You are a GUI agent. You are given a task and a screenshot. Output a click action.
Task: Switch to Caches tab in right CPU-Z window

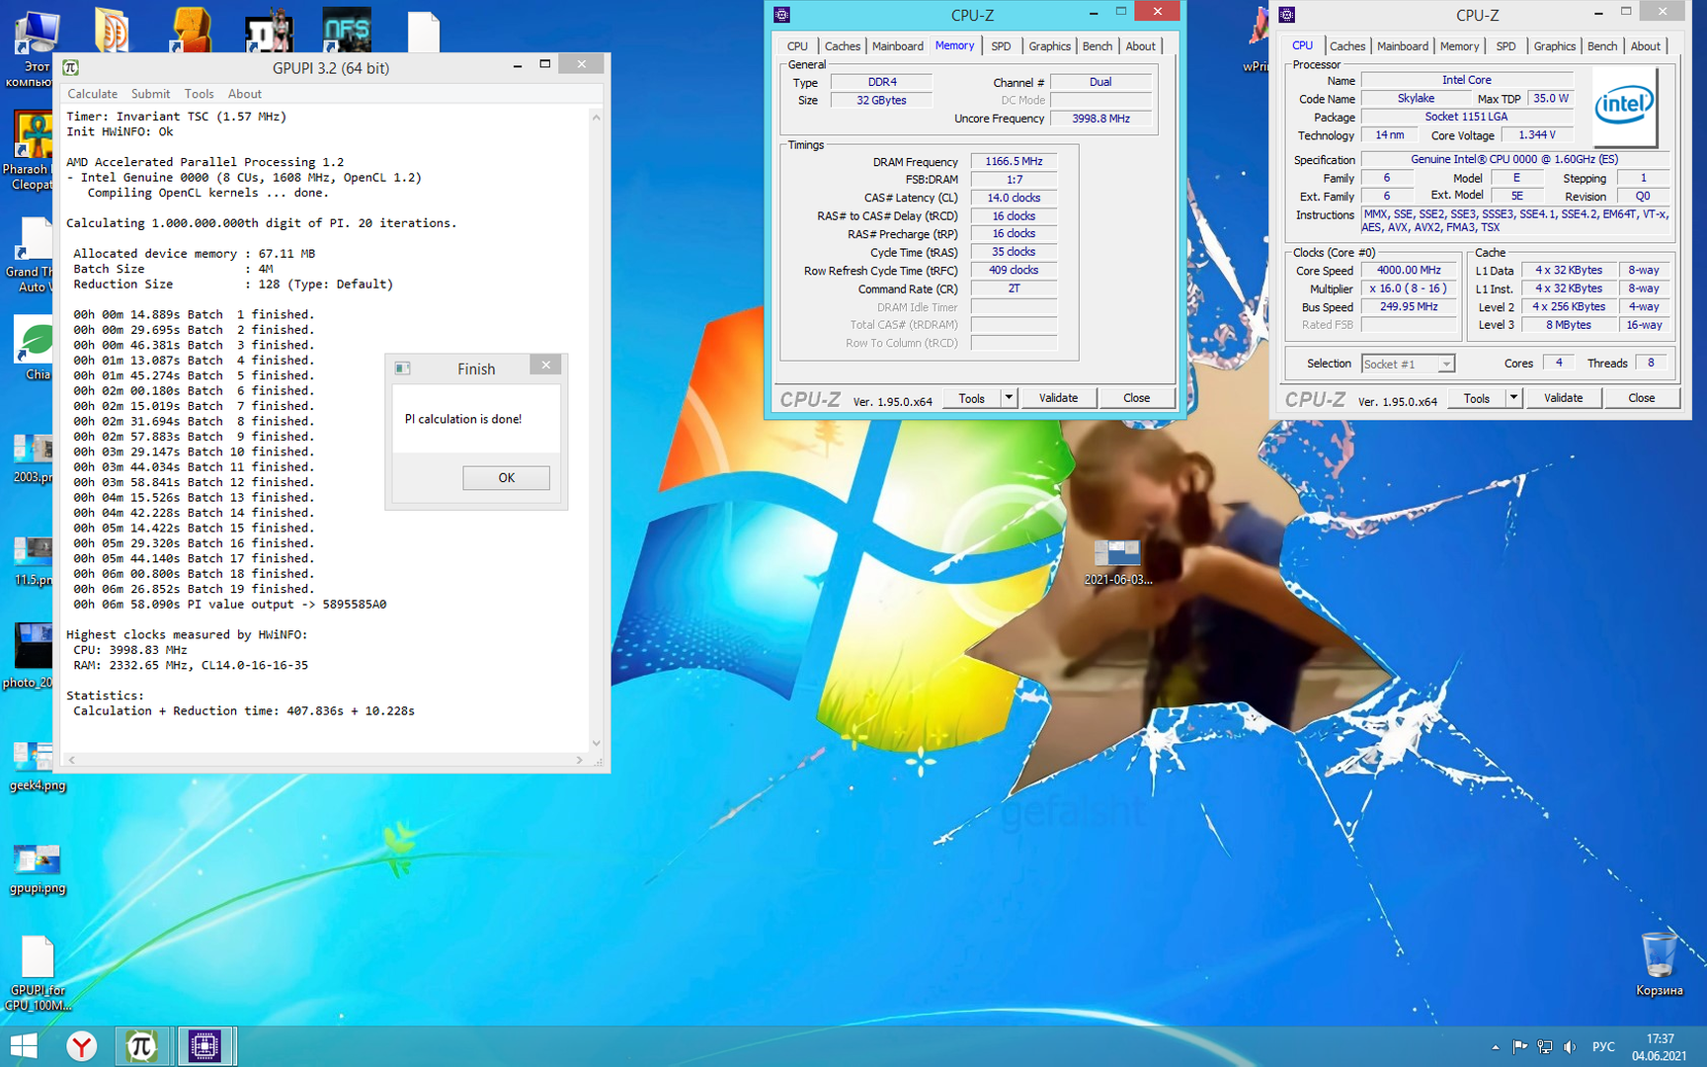(x=1346, y=46)
